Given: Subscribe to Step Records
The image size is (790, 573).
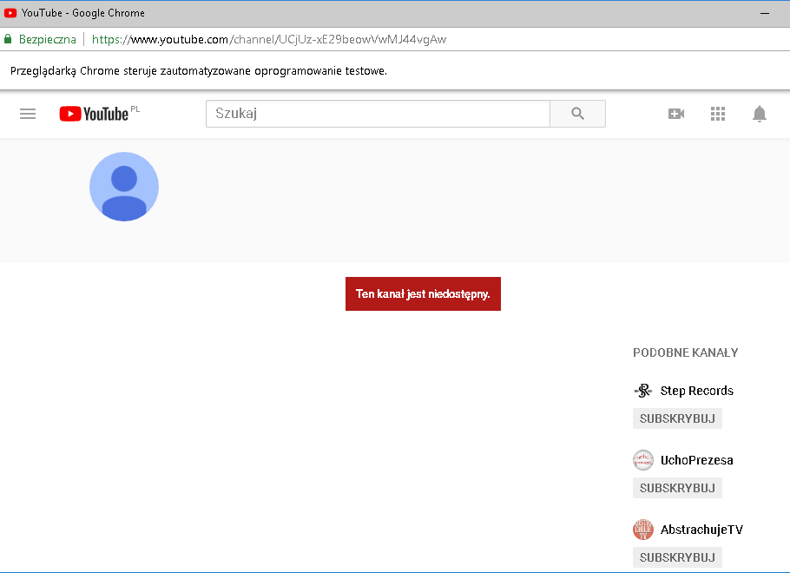Looking at the screenshot, I should click(677, 418).
